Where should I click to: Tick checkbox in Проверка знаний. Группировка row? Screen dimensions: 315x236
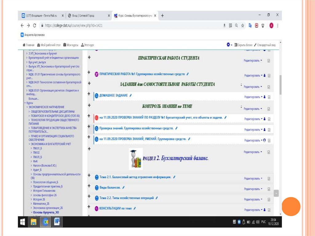269,130
